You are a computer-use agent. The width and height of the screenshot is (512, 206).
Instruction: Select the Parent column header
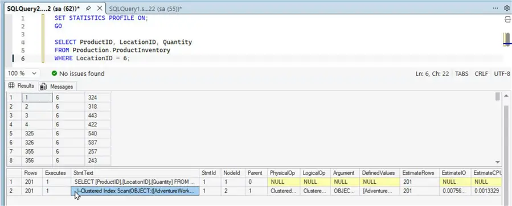[256, 172]
